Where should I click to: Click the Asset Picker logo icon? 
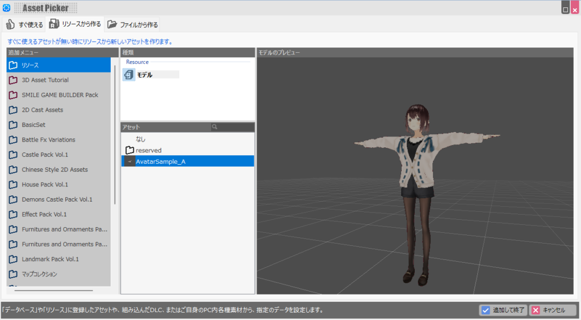point(7,8)
